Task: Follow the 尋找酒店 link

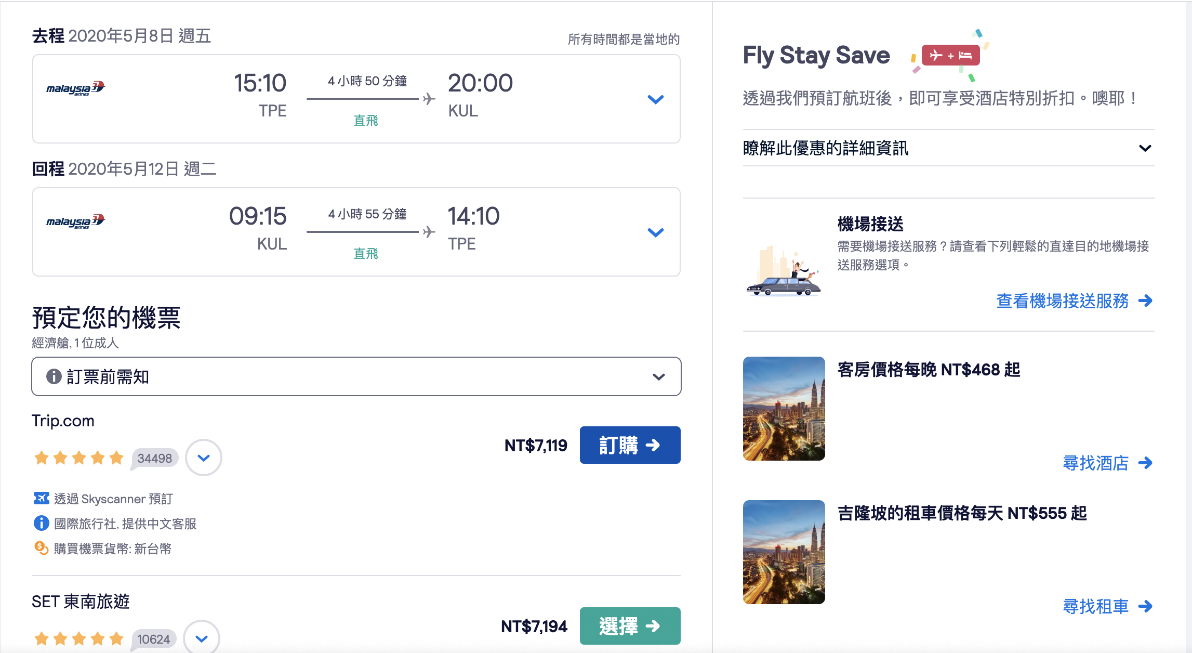Action: pos(1107,463)
